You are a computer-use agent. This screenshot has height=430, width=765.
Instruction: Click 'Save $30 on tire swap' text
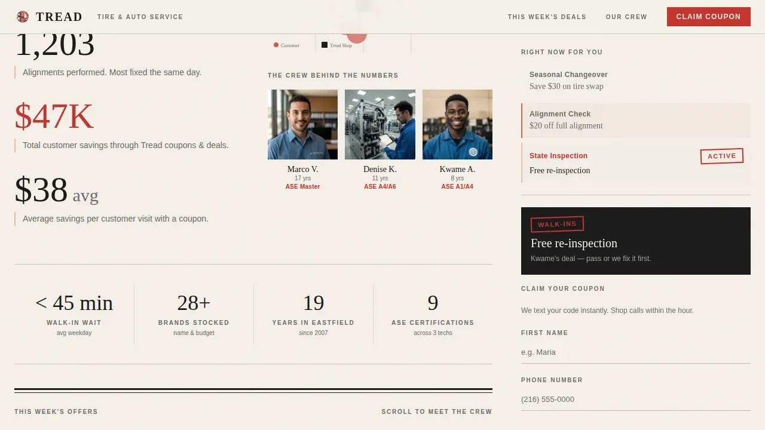click(567, 86)
